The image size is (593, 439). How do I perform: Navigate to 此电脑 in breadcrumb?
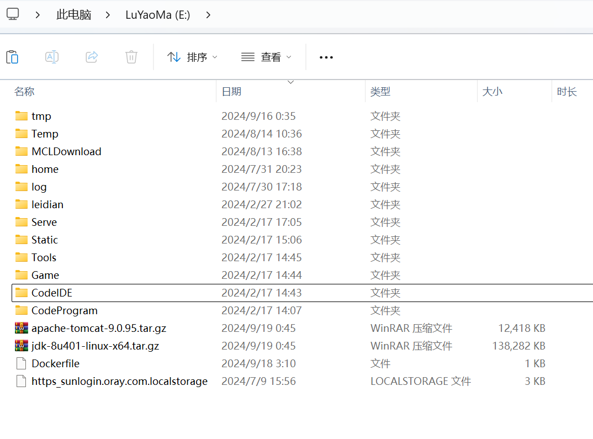click(x=74, y=15)
